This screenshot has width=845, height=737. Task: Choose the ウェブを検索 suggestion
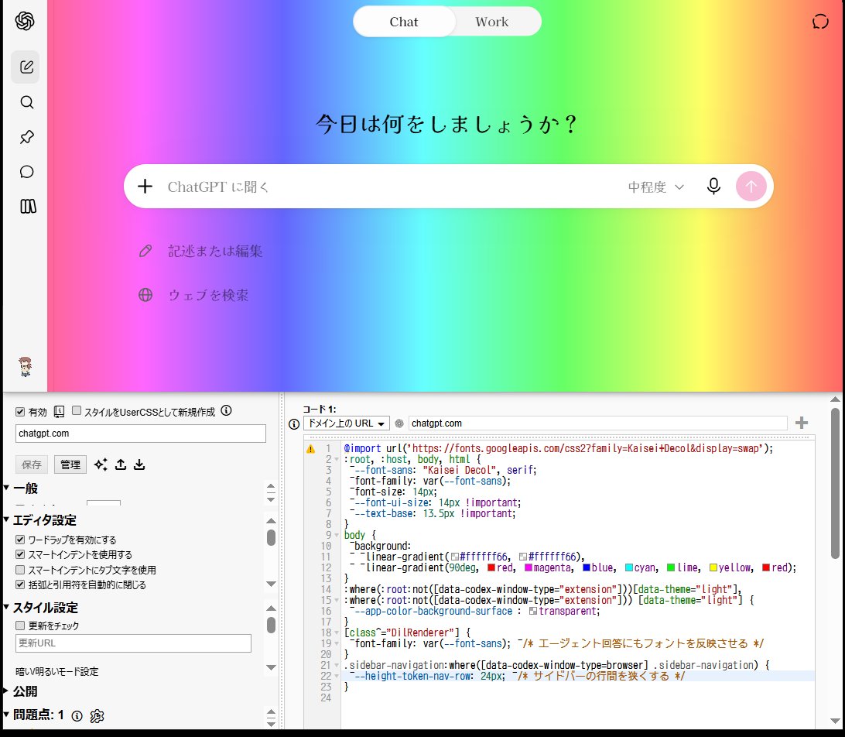click(194, 295)
